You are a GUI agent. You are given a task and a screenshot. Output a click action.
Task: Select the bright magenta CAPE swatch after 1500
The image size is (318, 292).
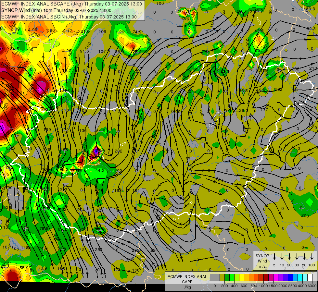[x=276, y=277]
